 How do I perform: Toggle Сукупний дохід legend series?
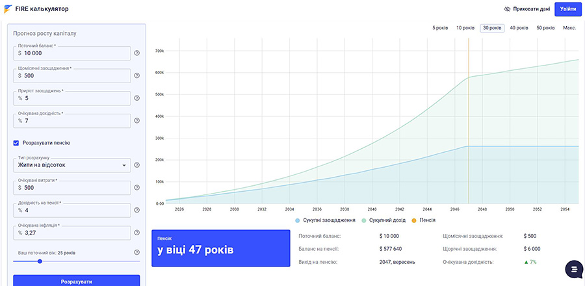(383, 220)
